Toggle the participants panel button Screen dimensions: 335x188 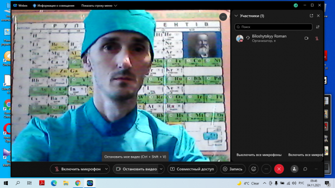tap(294, 169)
